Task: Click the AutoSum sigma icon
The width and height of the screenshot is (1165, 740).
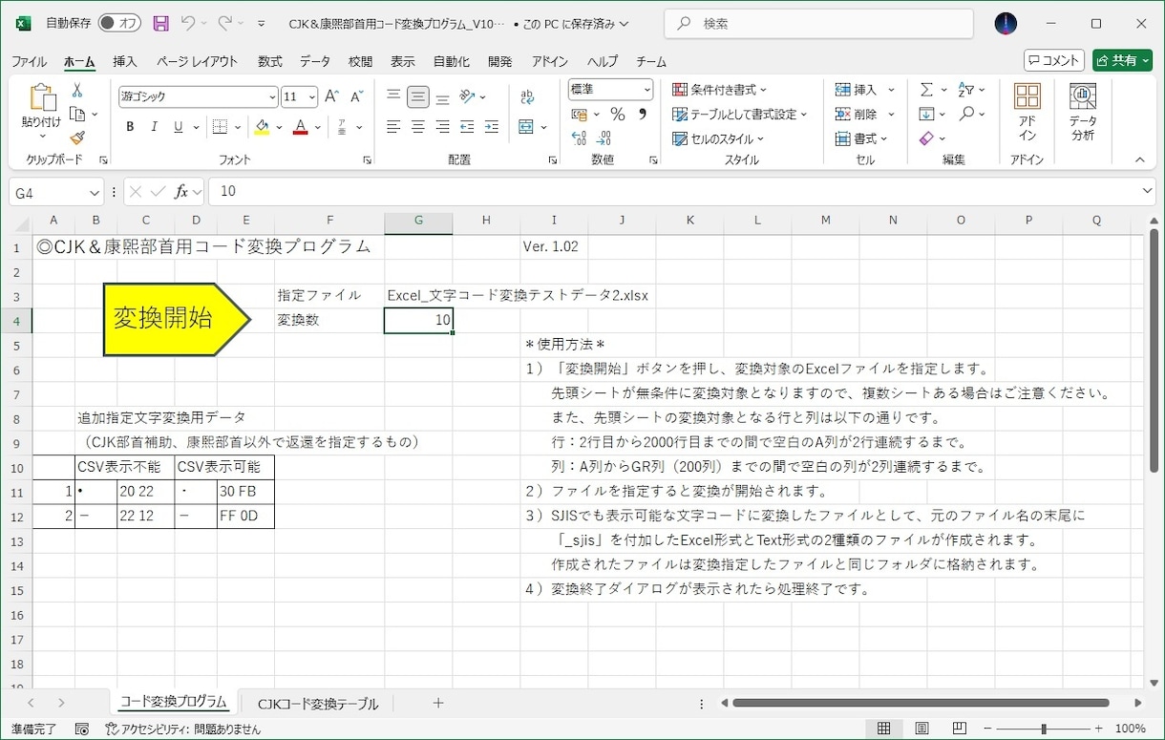Action: tap(926, 90)
